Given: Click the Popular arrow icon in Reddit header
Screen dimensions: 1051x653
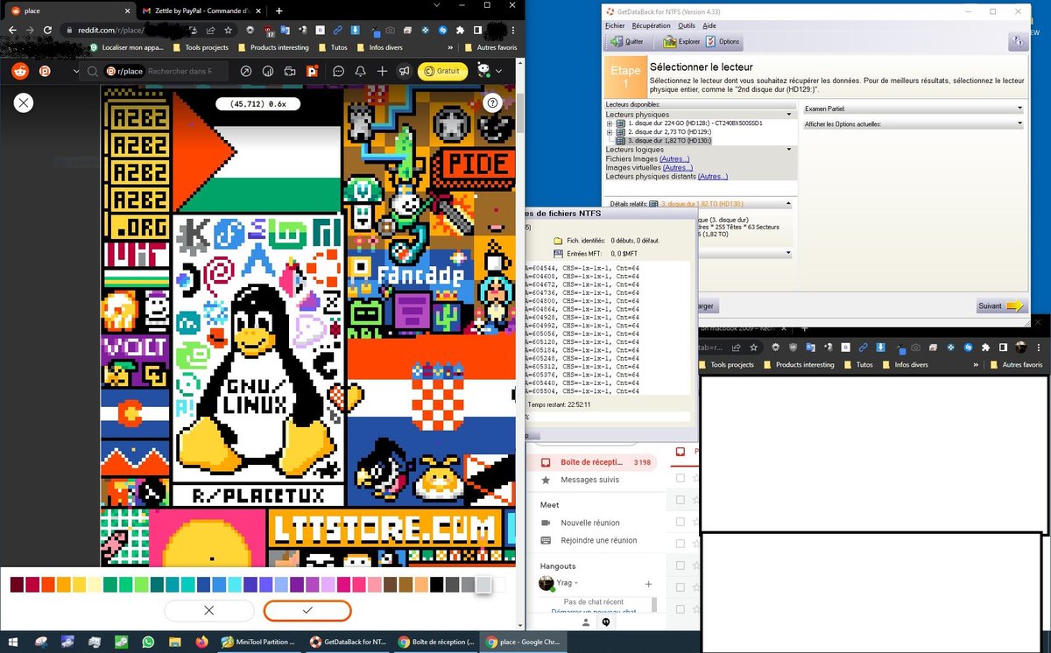Looking at the screenshot, I should click(x=245, y=71).
